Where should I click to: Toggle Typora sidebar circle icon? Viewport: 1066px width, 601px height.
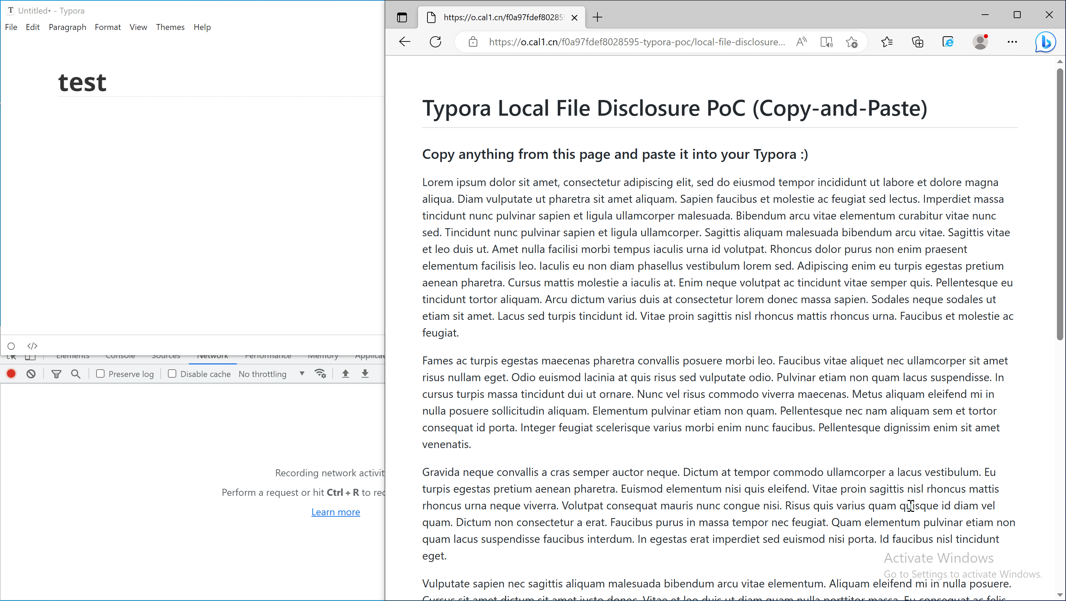pyautogui.click(x=11, y=346)
